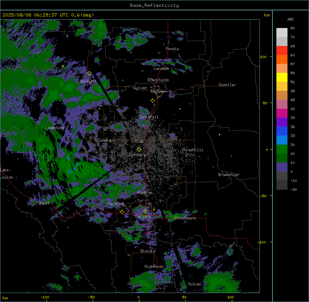Pick the red 65 dBZ legend swatch
The width and height of the screenshot is (309, 302).
pyautogui.click(x=282, y=51)
